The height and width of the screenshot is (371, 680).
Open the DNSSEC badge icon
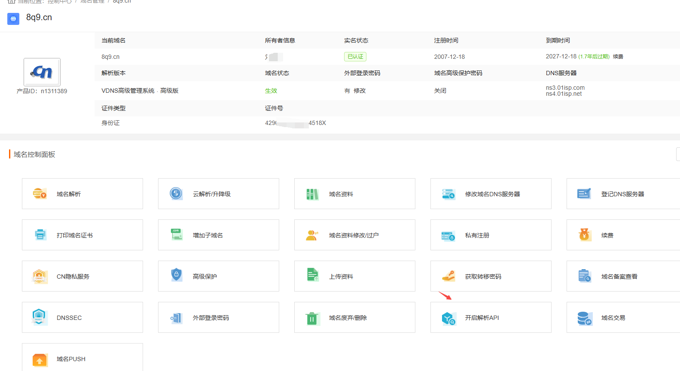(x=39, y=317)
